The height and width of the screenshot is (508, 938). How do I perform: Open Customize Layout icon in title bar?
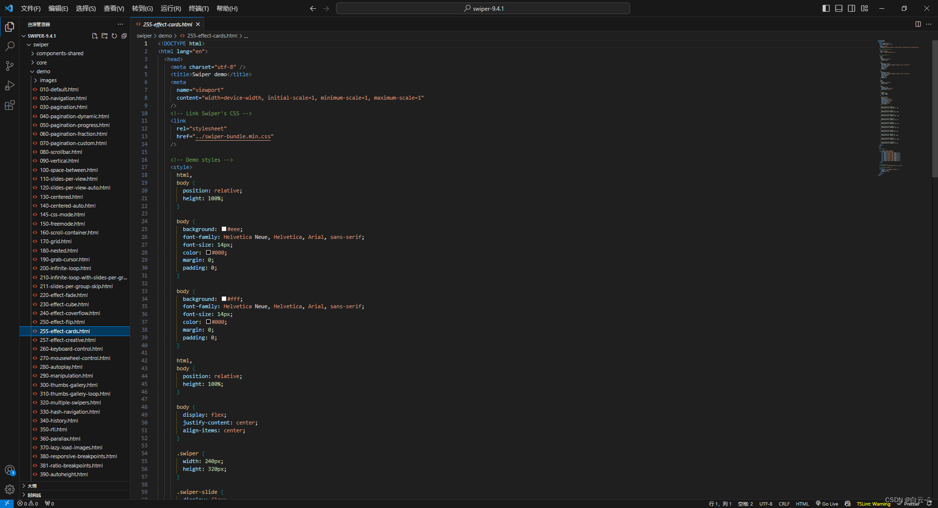[x=864, y=8]
